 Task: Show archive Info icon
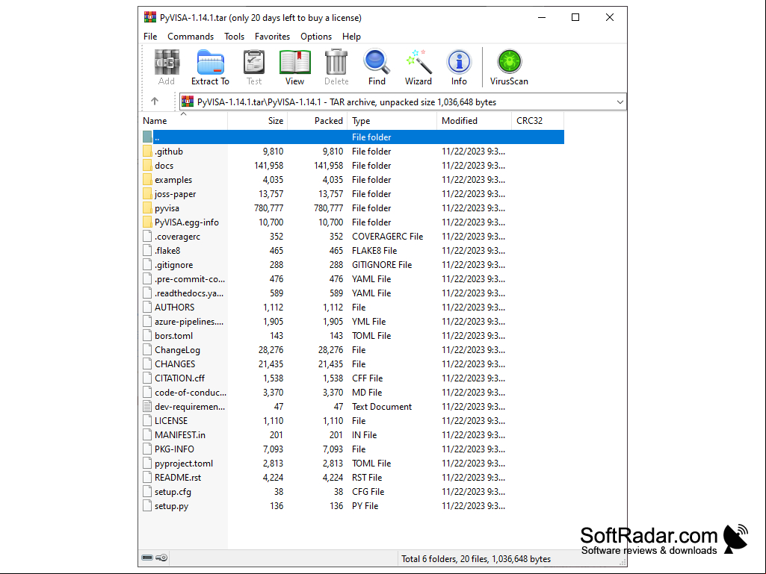[459, 62]
